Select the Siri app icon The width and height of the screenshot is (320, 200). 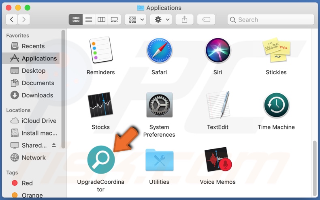[218, 50]
